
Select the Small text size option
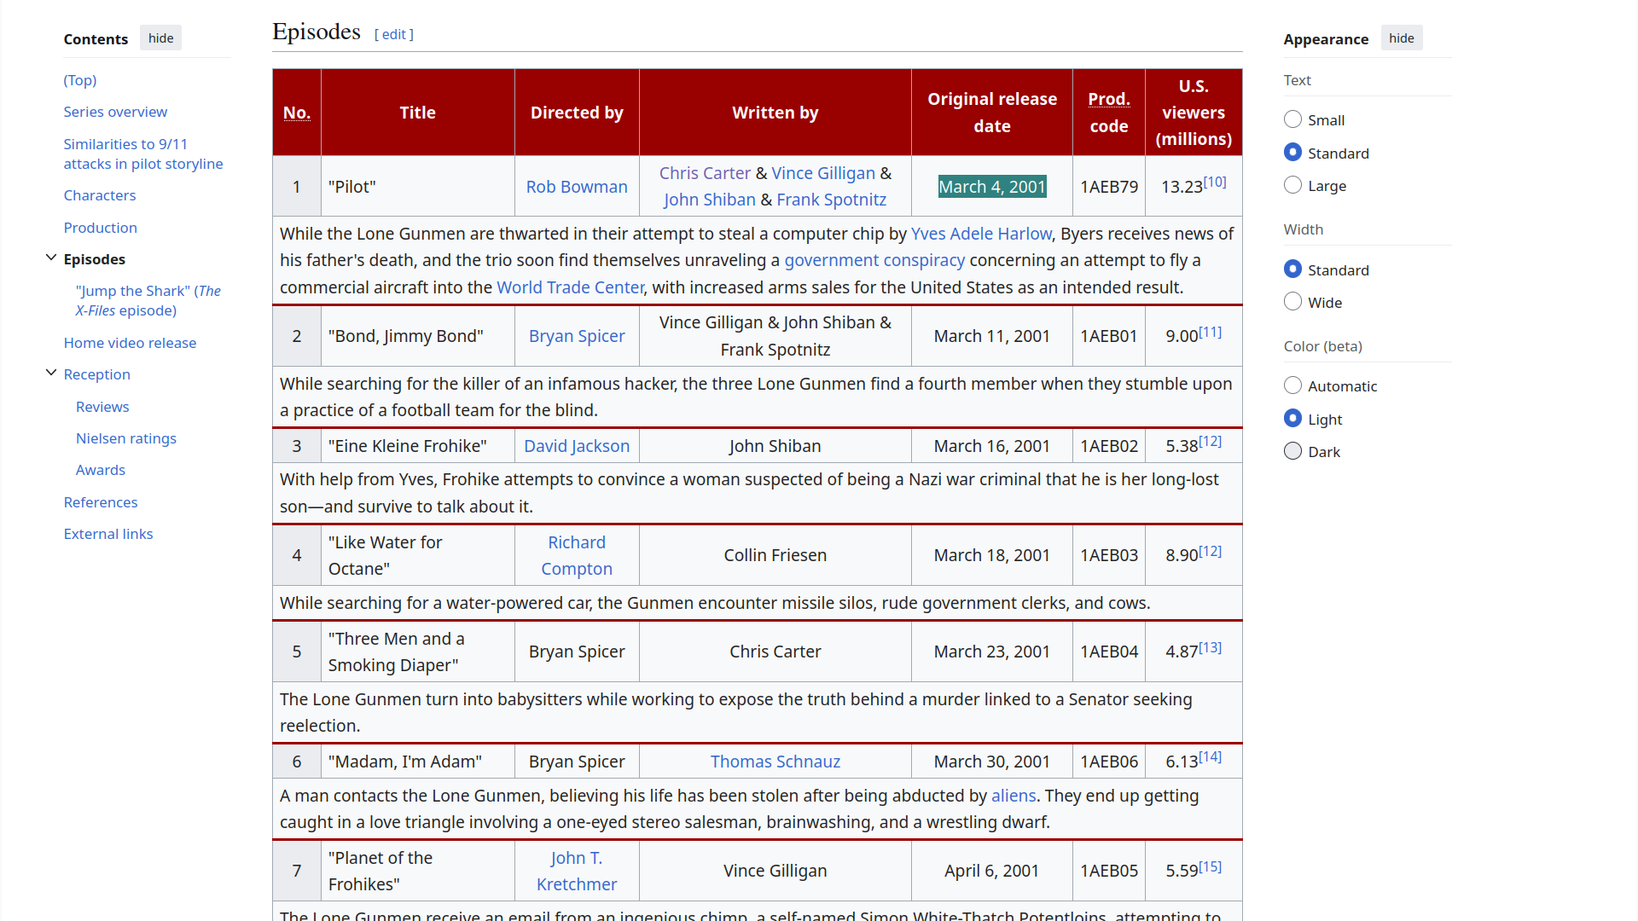[1292, 119]
